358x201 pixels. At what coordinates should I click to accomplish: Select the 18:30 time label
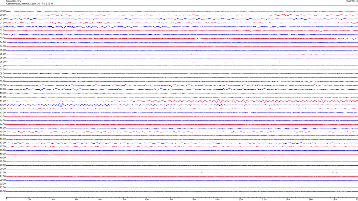point(3,154)
